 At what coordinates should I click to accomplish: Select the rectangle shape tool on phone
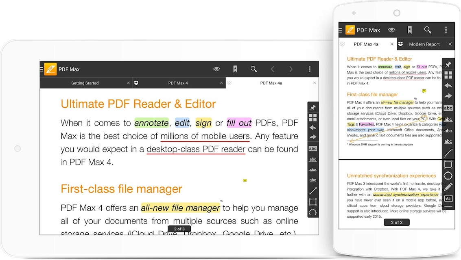coord(448,165)
